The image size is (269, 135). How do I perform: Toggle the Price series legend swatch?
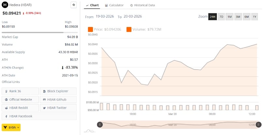pyautogui.click(x=91, y=30)
